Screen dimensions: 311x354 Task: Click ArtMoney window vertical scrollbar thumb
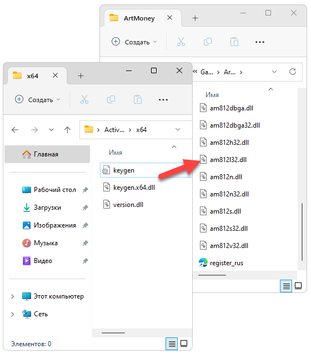click(x=302, y=232)
